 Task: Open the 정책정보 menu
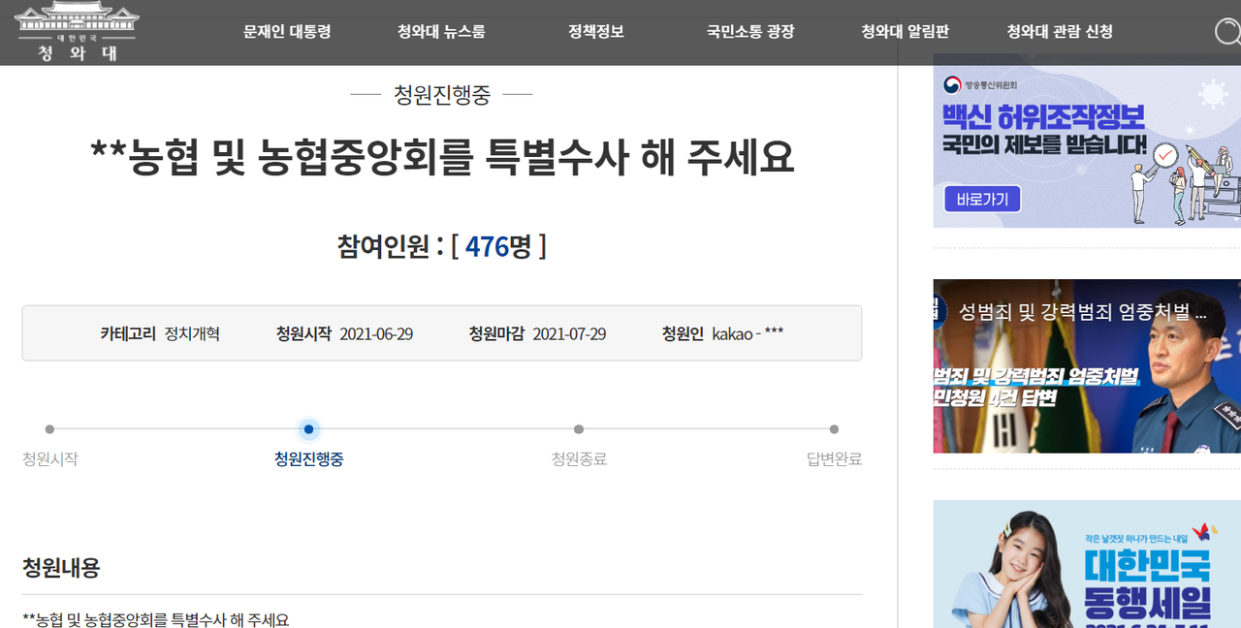click(x=594, y=31)
